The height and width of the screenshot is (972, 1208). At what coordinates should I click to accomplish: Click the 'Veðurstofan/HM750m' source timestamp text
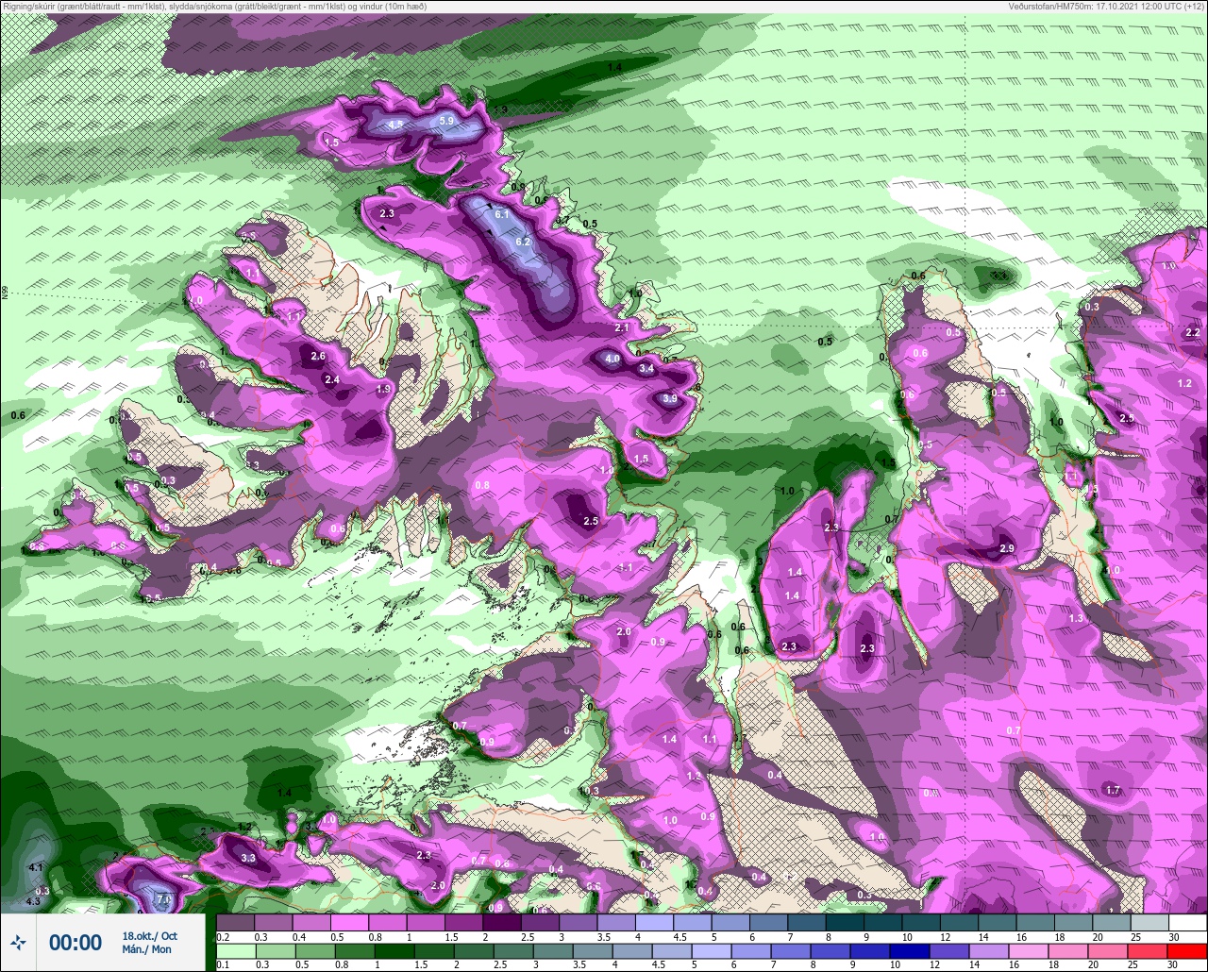1106,6
